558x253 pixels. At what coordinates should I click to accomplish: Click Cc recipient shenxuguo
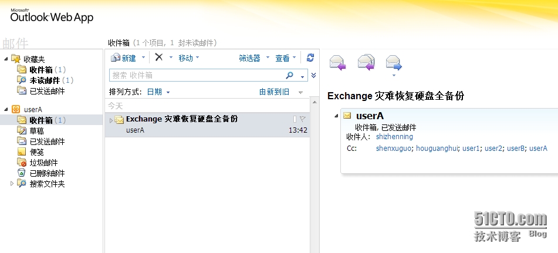(394, 149)
